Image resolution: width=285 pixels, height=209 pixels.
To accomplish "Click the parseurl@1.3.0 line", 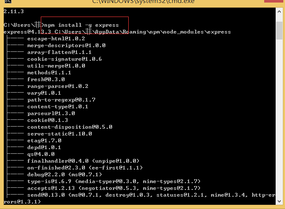I will 51,113.
